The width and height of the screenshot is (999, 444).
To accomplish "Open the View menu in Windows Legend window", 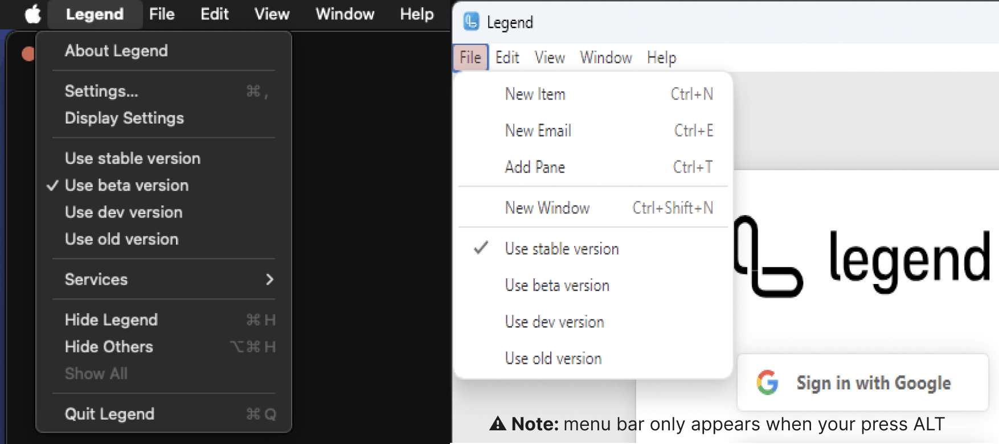I will click(550, 57).
